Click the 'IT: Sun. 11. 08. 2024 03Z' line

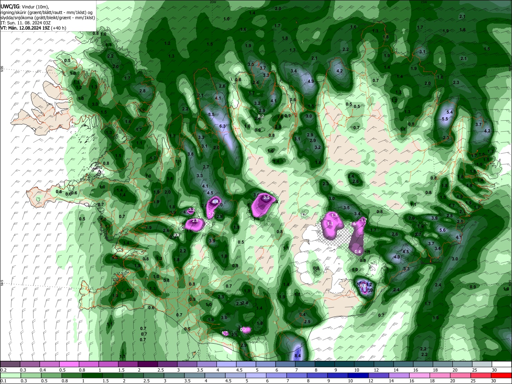pyautogui.click(x=26, y=23)
